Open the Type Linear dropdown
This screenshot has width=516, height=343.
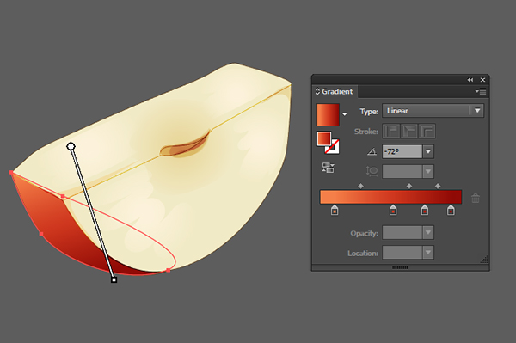point(433,111)
